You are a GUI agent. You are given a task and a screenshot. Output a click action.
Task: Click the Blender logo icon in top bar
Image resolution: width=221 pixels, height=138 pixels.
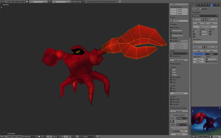[2, 1]
